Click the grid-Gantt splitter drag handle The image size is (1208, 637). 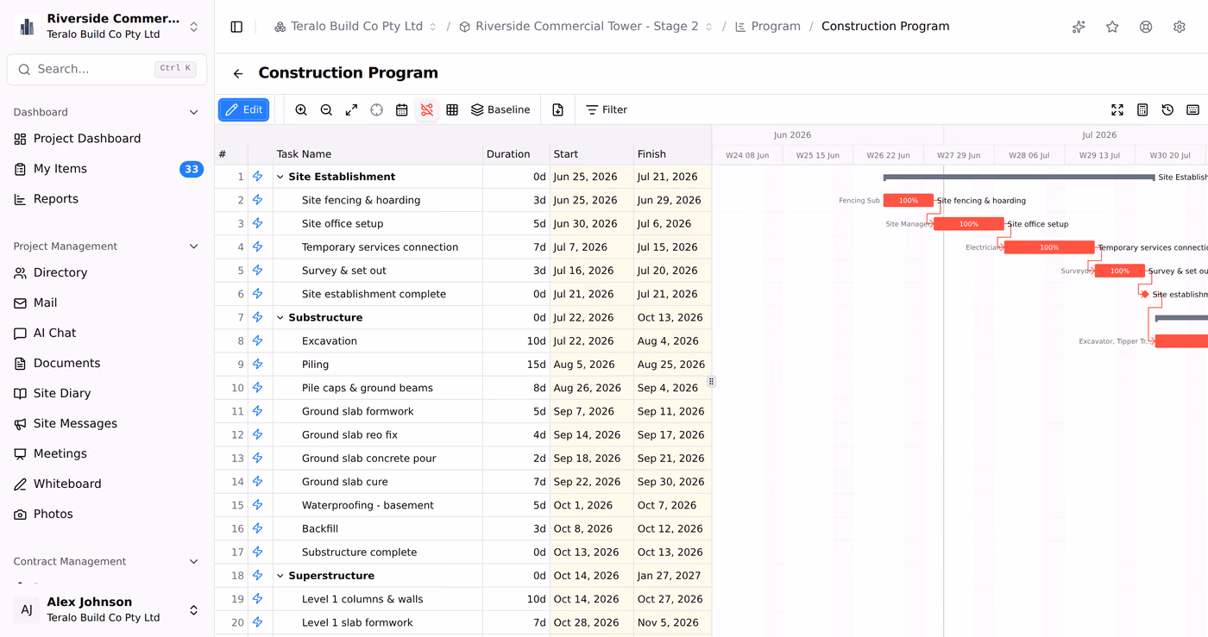pos(712,381)
